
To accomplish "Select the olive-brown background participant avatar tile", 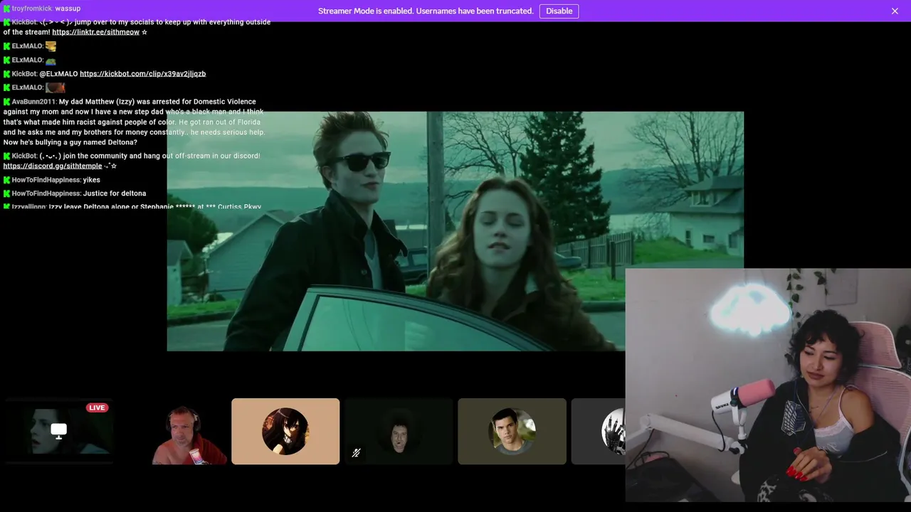I will 512,432.
